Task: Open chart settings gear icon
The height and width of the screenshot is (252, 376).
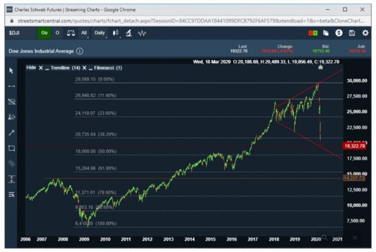Action: tap(365, 33)
